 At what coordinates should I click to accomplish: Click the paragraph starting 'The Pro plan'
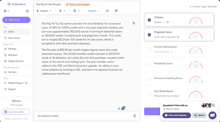[x=83, y=62]
